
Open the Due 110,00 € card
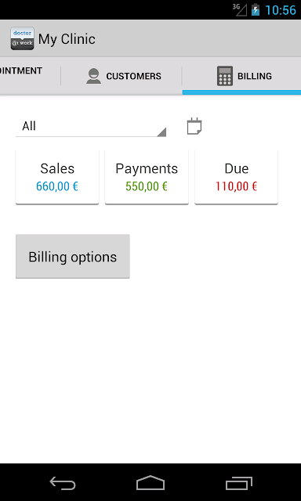[237, 177]
